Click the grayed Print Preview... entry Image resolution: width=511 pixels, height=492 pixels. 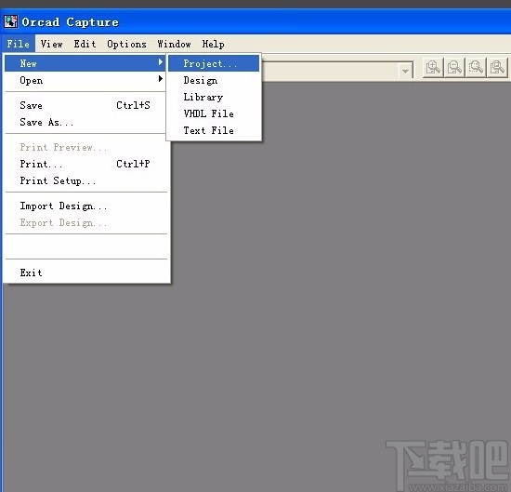pyautogui.click(x=85, y=147)
